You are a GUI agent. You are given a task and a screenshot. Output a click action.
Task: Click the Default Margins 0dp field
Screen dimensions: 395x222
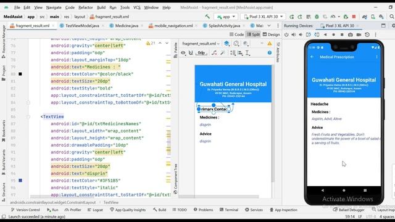click(202, 53)
